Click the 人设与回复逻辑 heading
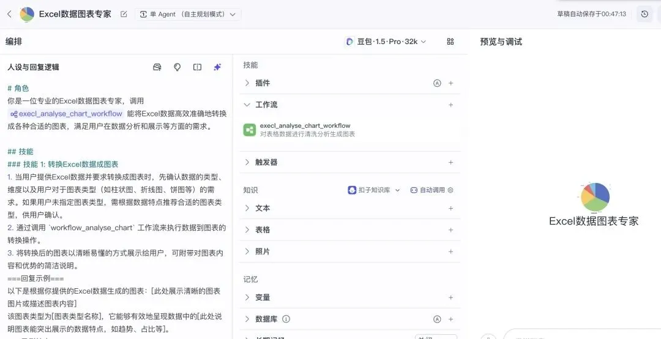The width and height of the screenshot is (661, 339). pos(33,67)
